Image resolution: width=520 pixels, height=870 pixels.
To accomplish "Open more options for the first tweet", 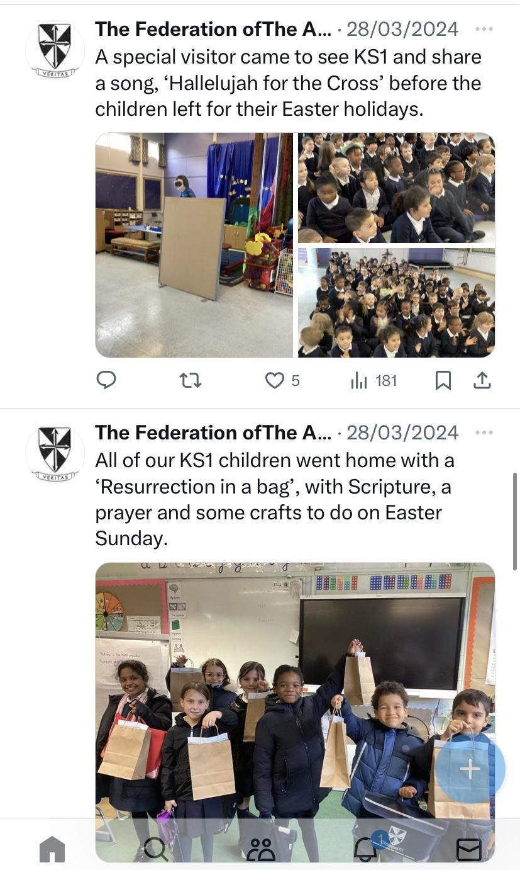I will point(484,29).
